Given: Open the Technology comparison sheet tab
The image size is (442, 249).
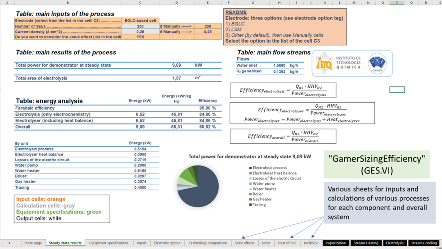Looking at the screenshot, I should pos(207,243).
